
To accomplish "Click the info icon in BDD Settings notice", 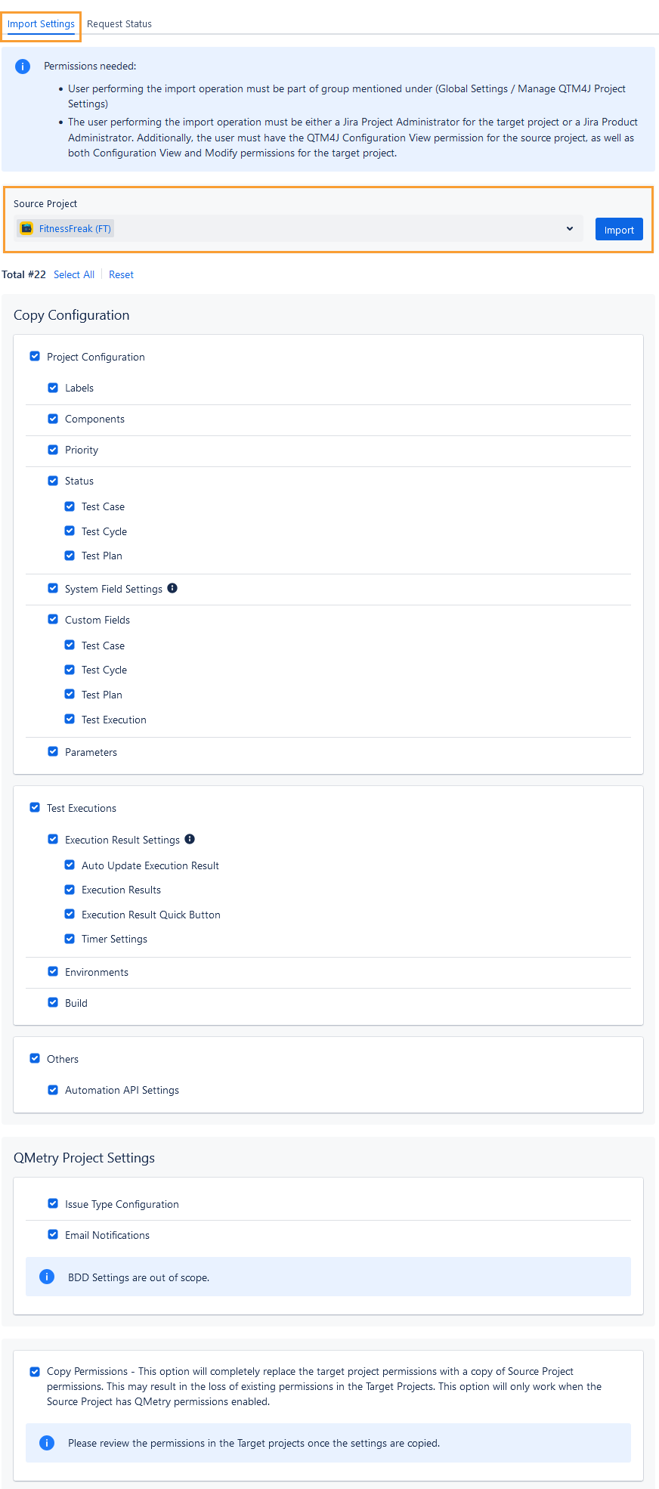I will [x=46, y=1277].
